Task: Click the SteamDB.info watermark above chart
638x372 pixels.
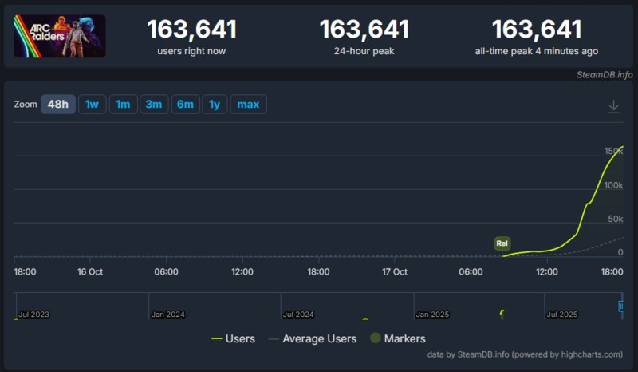Action: point(604,74)
